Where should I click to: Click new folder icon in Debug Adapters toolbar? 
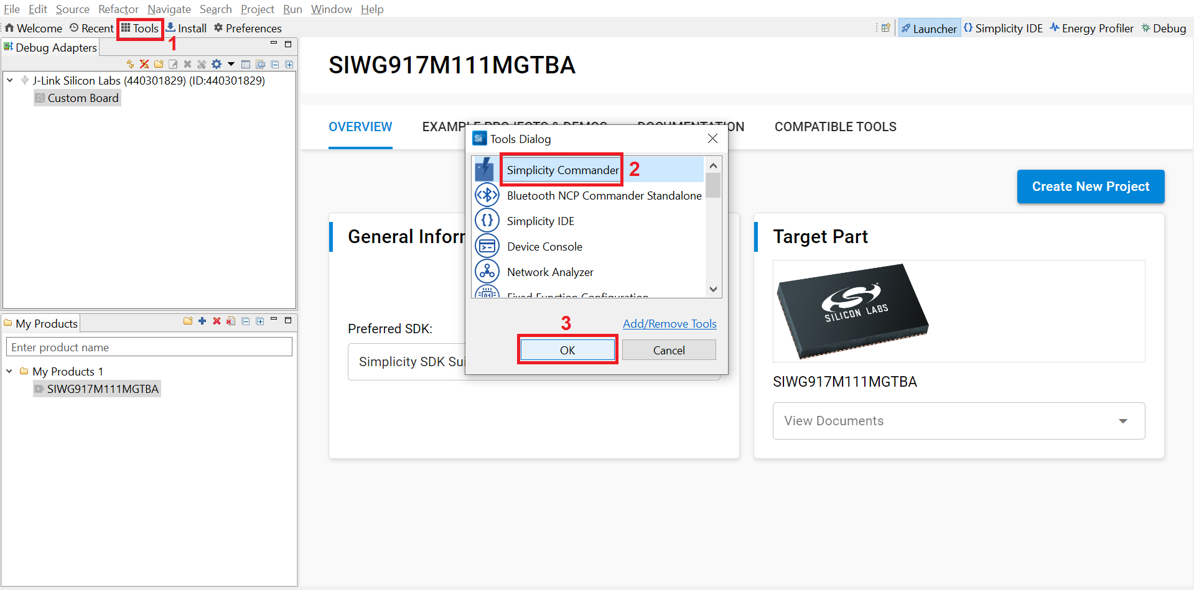[x=159, y=64]
